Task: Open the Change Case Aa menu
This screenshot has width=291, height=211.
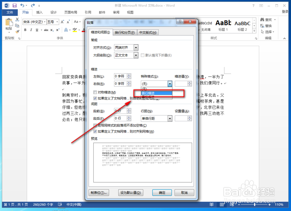Action: [77, 22]
